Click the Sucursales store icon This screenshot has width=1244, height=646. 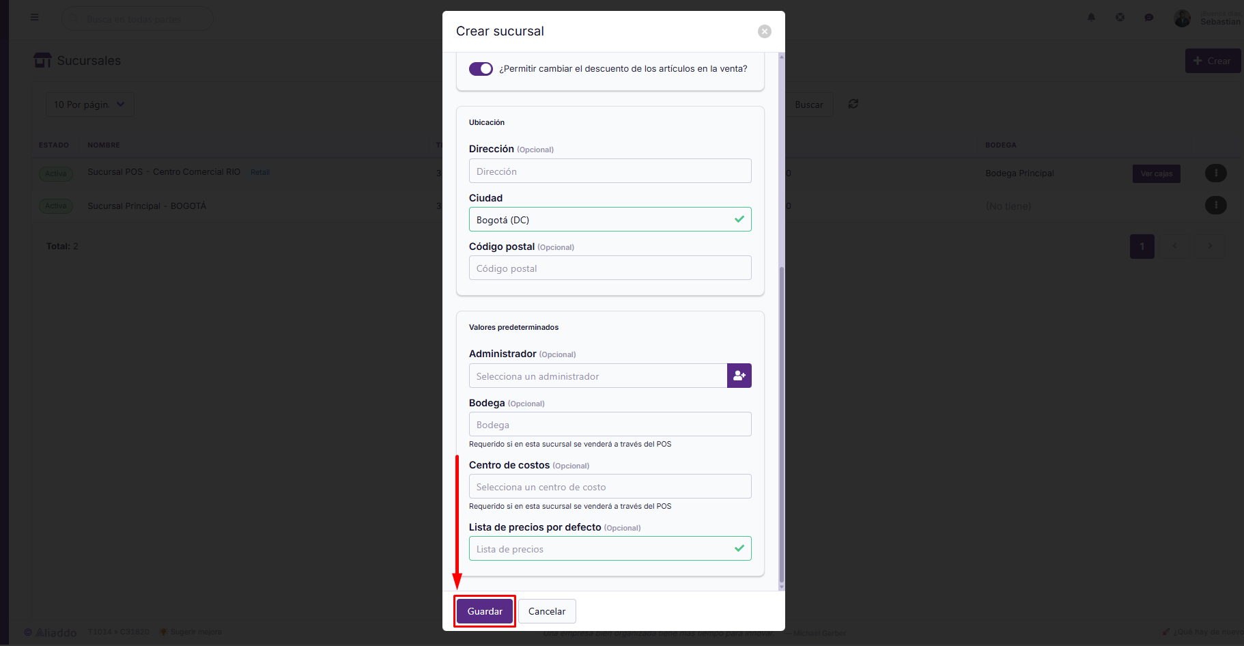tap(42, 60)
